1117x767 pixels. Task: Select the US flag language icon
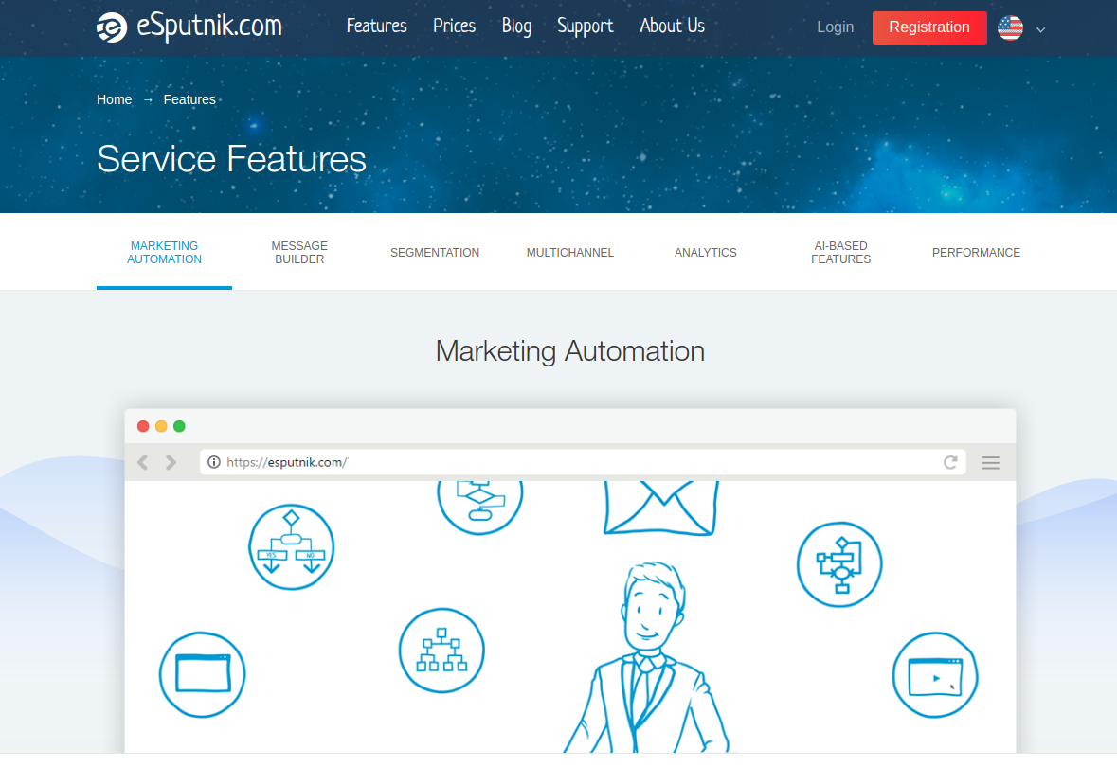tap(1010, 27)
